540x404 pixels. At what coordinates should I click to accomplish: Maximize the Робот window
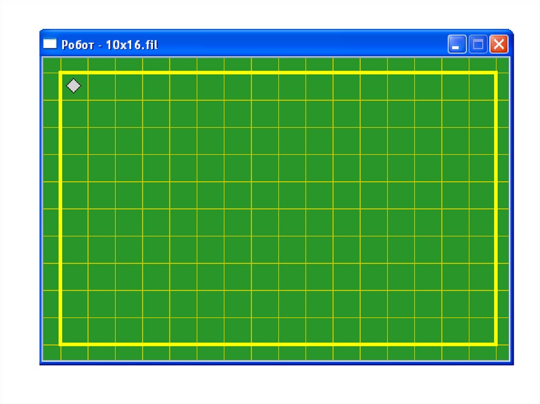coord(478,44)
